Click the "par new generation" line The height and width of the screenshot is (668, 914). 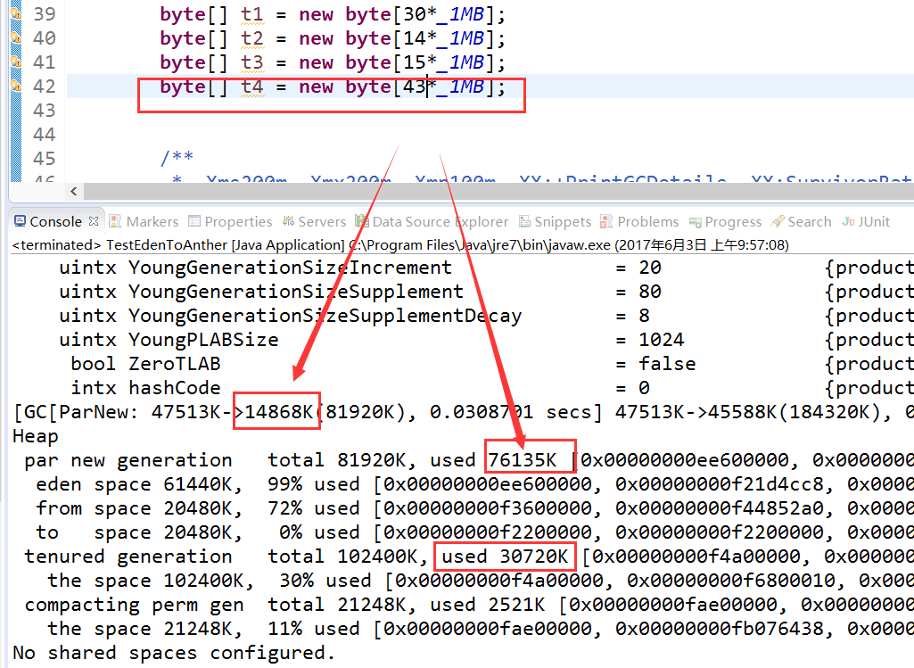tap(469, 460)
